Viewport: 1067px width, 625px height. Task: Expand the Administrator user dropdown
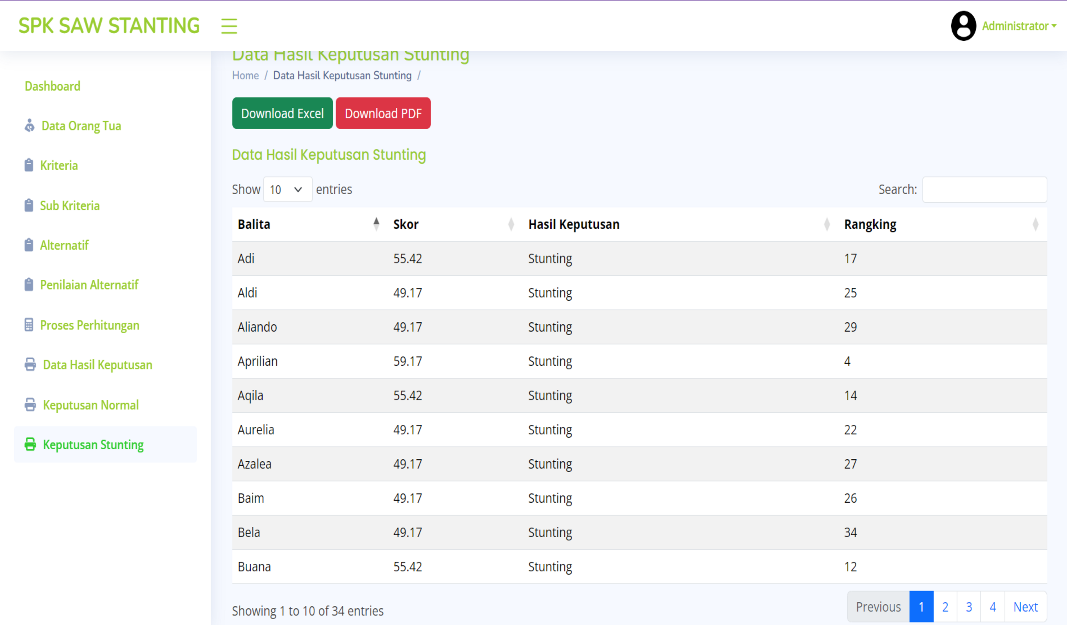(x=1018, y=26)
